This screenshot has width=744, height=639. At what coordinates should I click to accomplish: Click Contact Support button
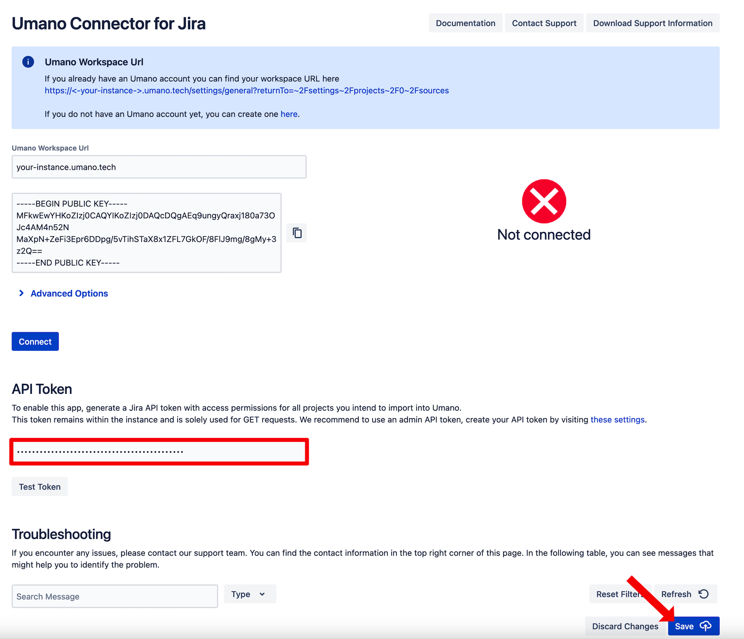coord(544,23)
